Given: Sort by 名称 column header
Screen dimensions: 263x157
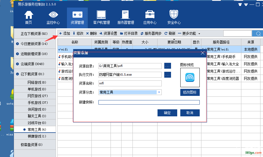Looking at the screenshot, I should click(75, 42).
